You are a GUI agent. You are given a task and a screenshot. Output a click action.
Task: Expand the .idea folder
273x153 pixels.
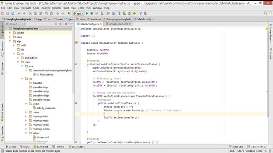[10, 37]
